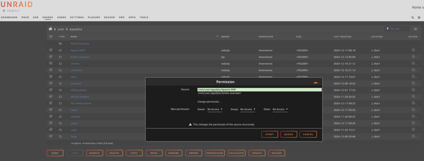Viewport: 424px width, 161px height.
Task: Focus the file type filter field
Action: point(397,29)
